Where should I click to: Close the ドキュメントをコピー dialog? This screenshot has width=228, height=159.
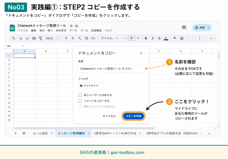[141, 53]
